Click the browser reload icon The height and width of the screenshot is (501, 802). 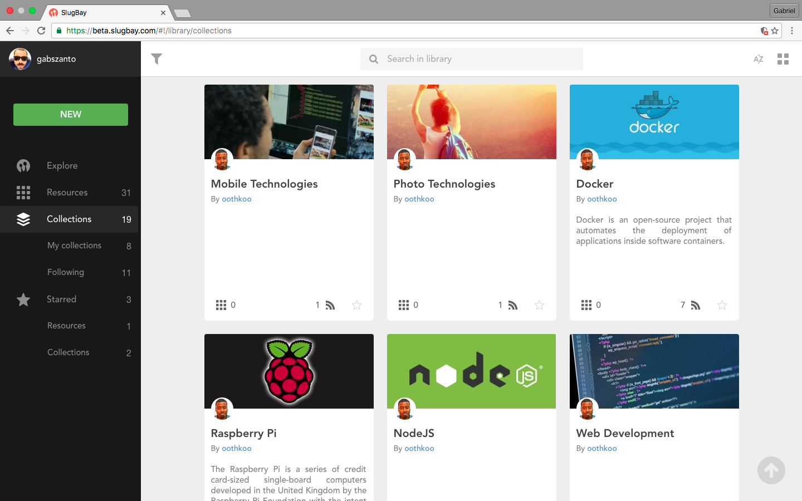pyautogui.click(x=41, y=31)
